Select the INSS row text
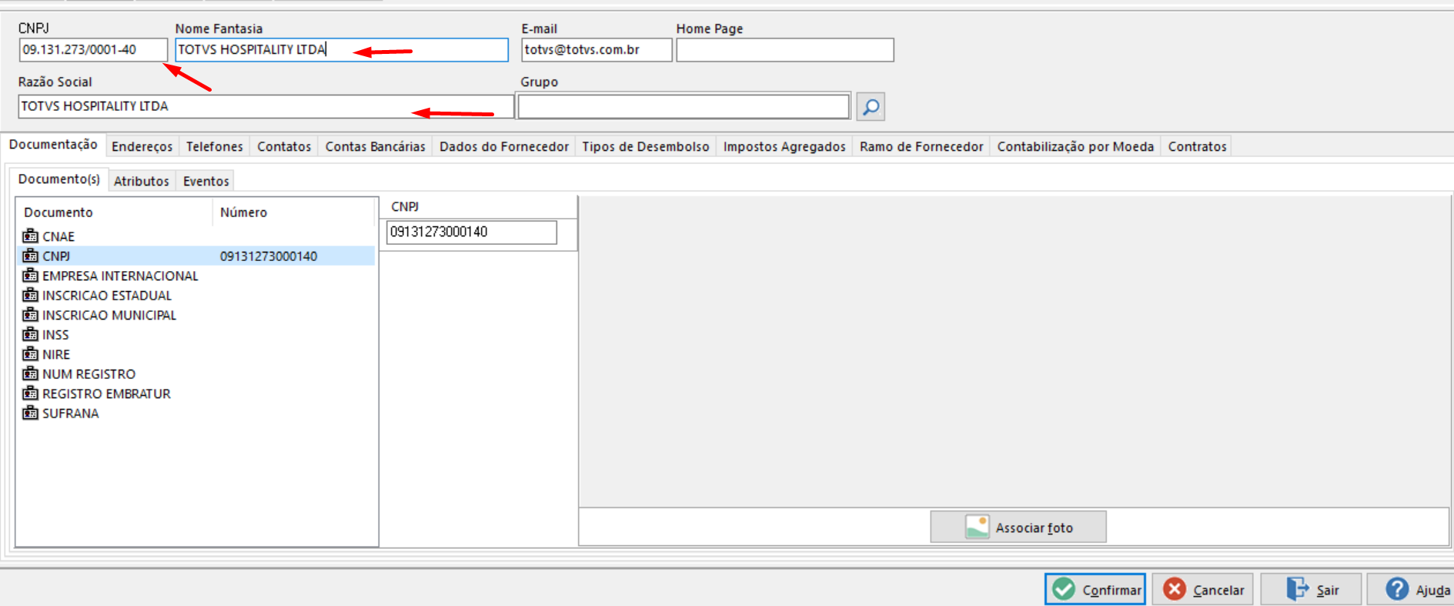 pyautogui.click(x=55, y=335)
